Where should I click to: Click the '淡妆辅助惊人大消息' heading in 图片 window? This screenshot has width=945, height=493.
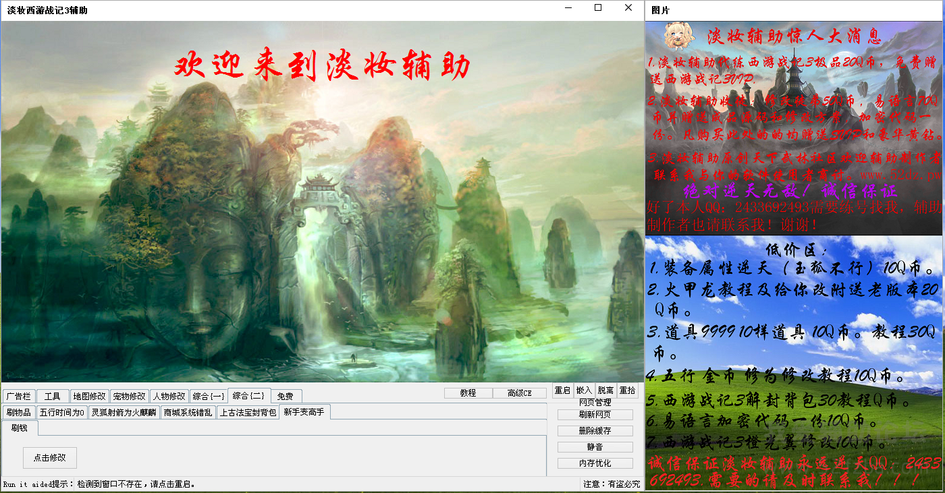[795, 36]
